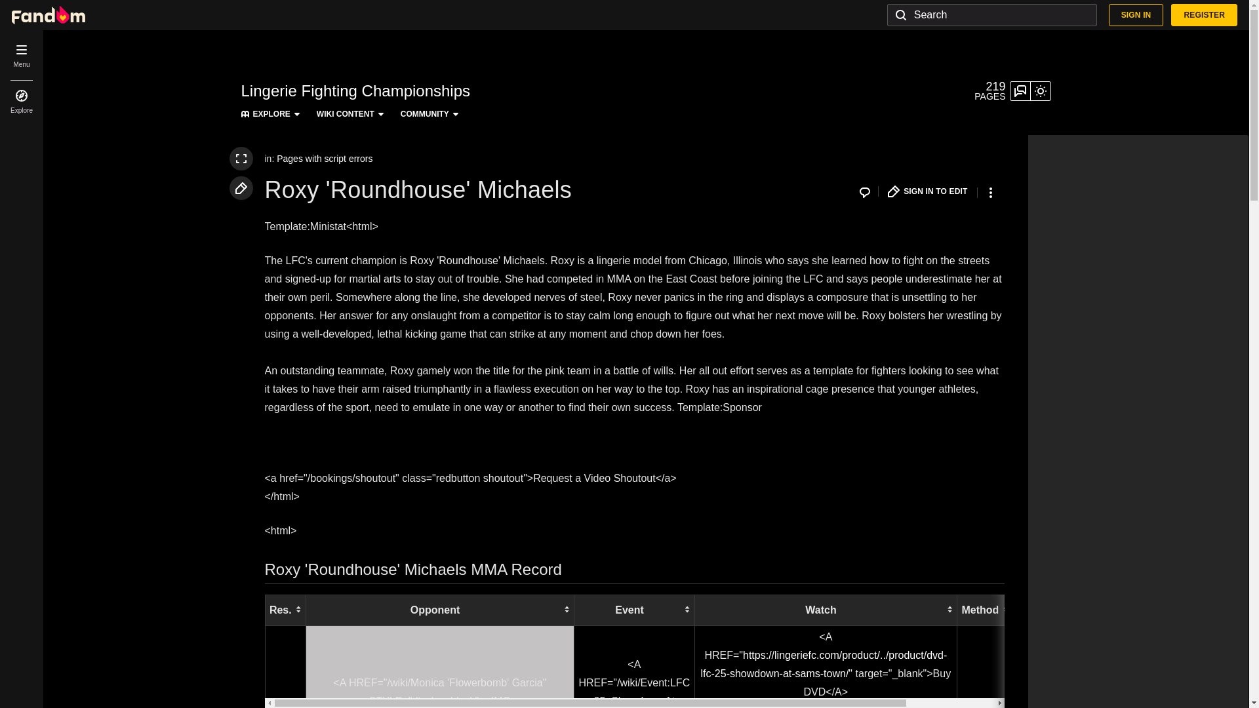Click the table horizontal scrollbar
This screenshot has height=708, width=1259.
(x=590, y=703)
